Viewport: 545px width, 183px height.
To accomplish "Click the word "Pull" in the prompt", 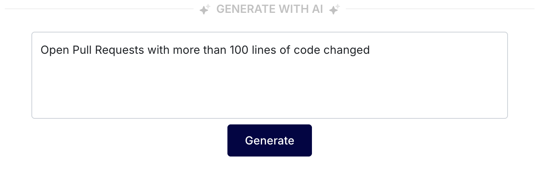I will click(x=75, y=50).
